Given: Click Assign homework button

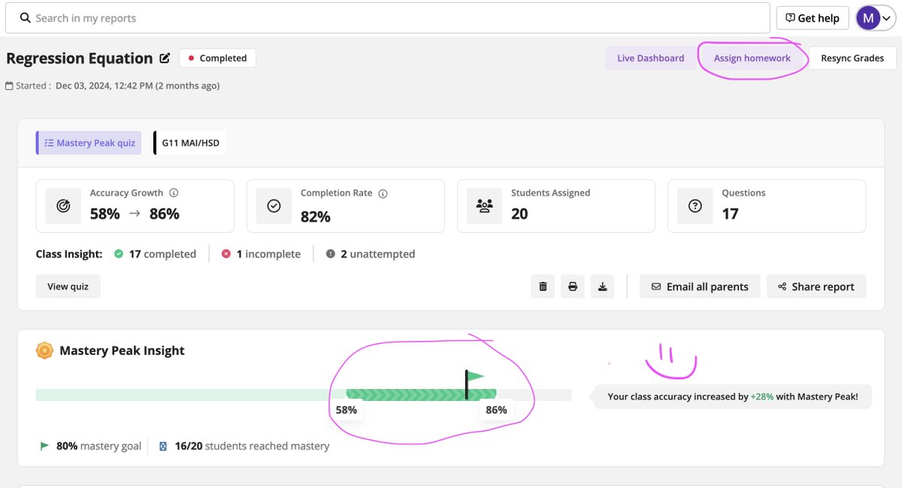Looking at the screenshot, I should [752, 58].
